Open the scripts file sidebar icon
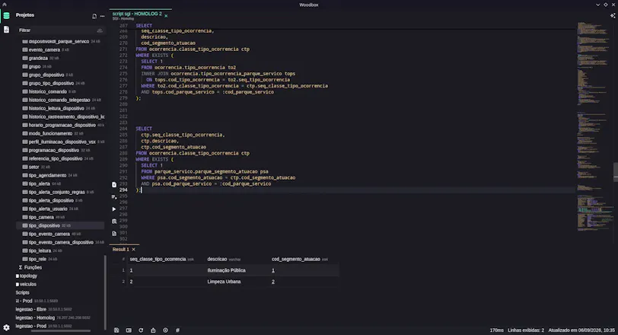The width and height of the screenshot is (618, 335). [6, 30]
